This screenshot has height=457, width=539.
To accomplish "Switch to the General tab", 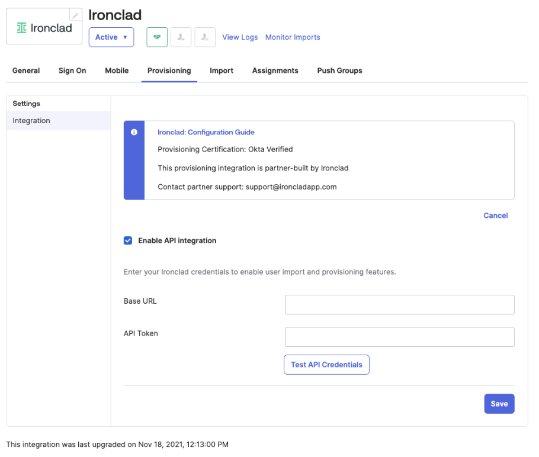I will pyautogui.click(x=26, y=70).
